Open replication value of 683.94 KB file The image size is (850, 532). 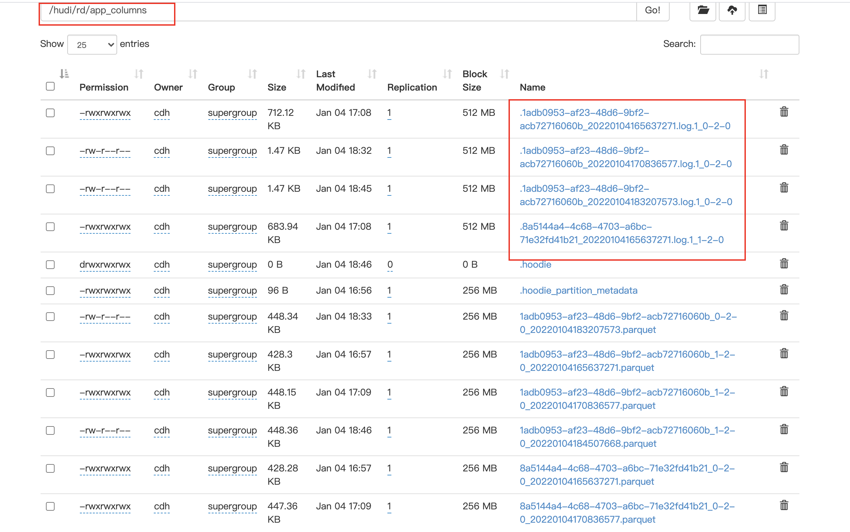[x=389, y=227]
